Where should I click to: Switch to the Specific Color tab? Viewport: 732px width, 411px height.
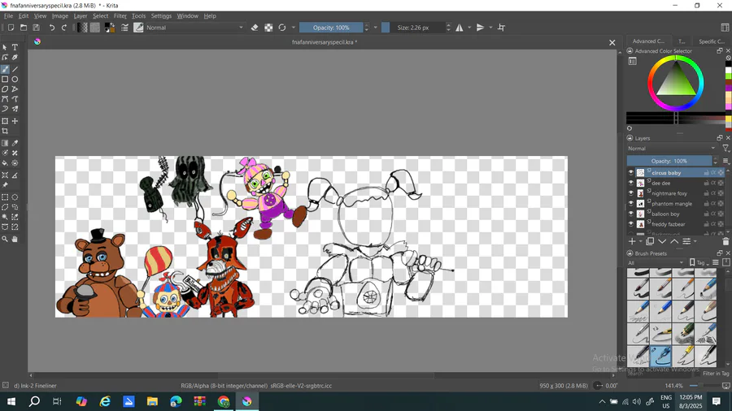(x=712, y=41)
